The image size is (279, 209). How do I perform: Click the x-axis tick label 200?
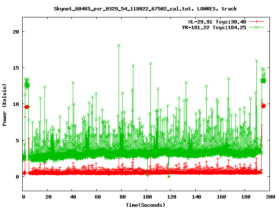click(x=271, y=197)
